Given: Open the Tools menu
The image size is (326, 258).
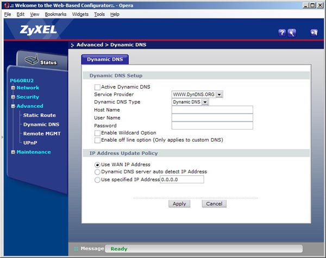Looking at the screenshot, I should click(x=99, y=14).
